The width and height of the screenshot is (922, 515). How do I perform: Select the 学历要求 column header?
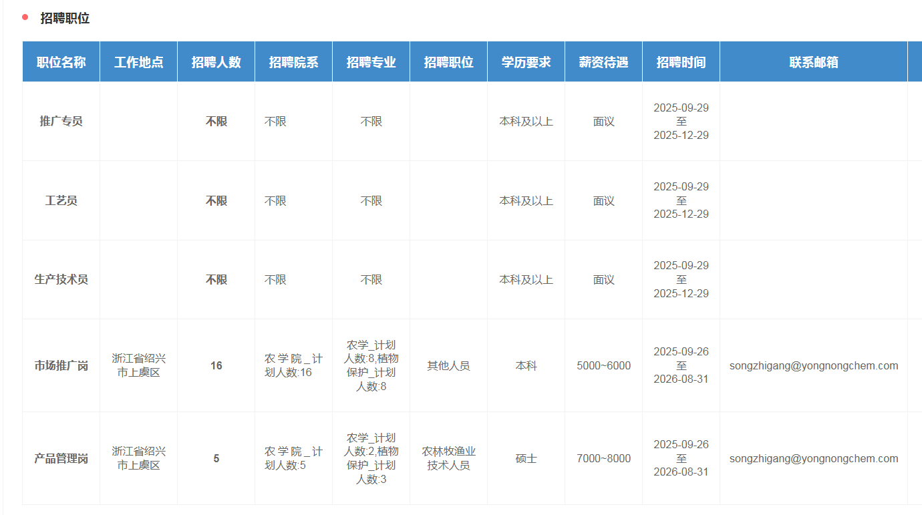pos(526,62)
